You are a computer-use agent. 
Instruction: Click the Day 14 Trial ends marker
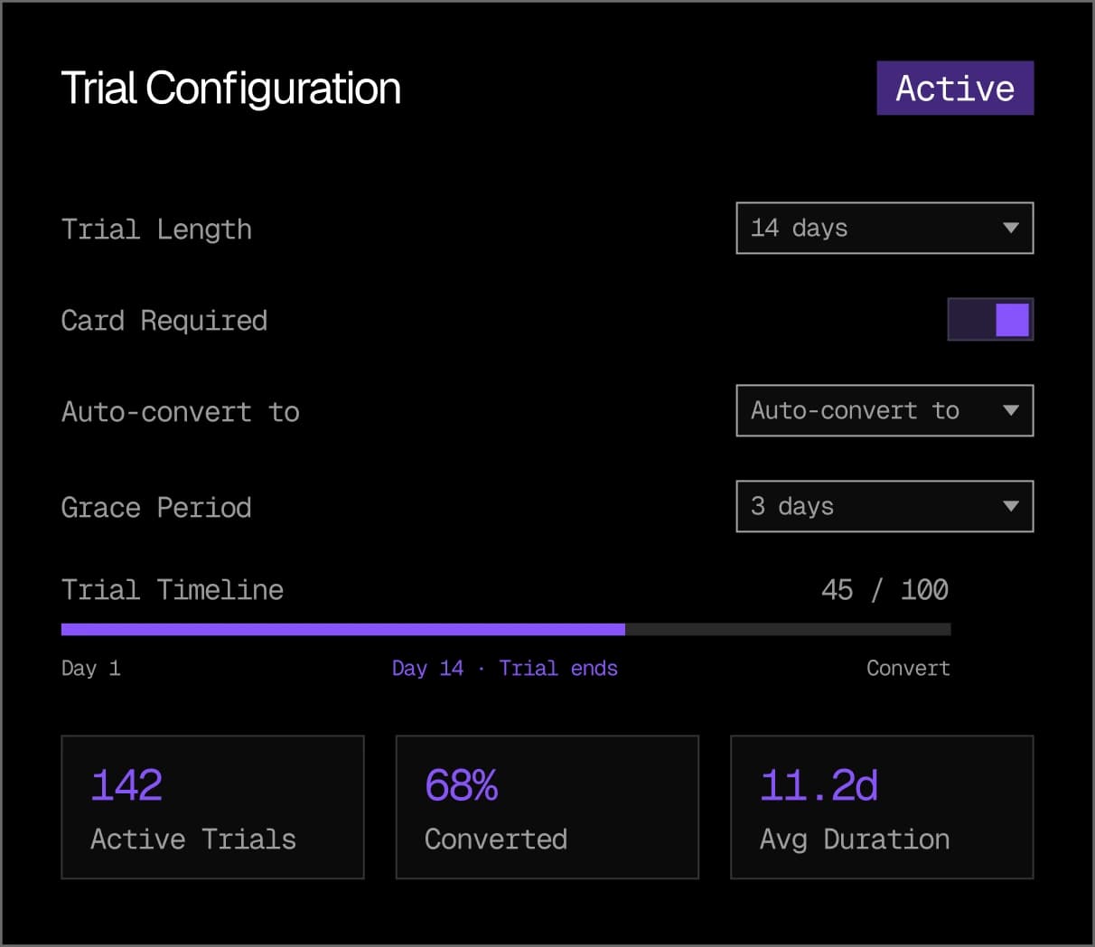504,668
